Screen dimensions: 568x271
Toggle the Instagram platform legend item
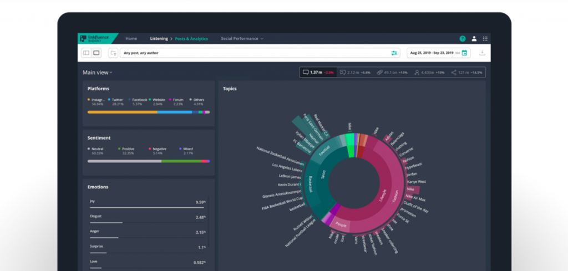coord(97,101)
